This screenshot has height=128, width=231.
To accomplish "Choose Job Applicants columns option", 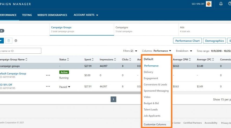I will coord(152,116).
